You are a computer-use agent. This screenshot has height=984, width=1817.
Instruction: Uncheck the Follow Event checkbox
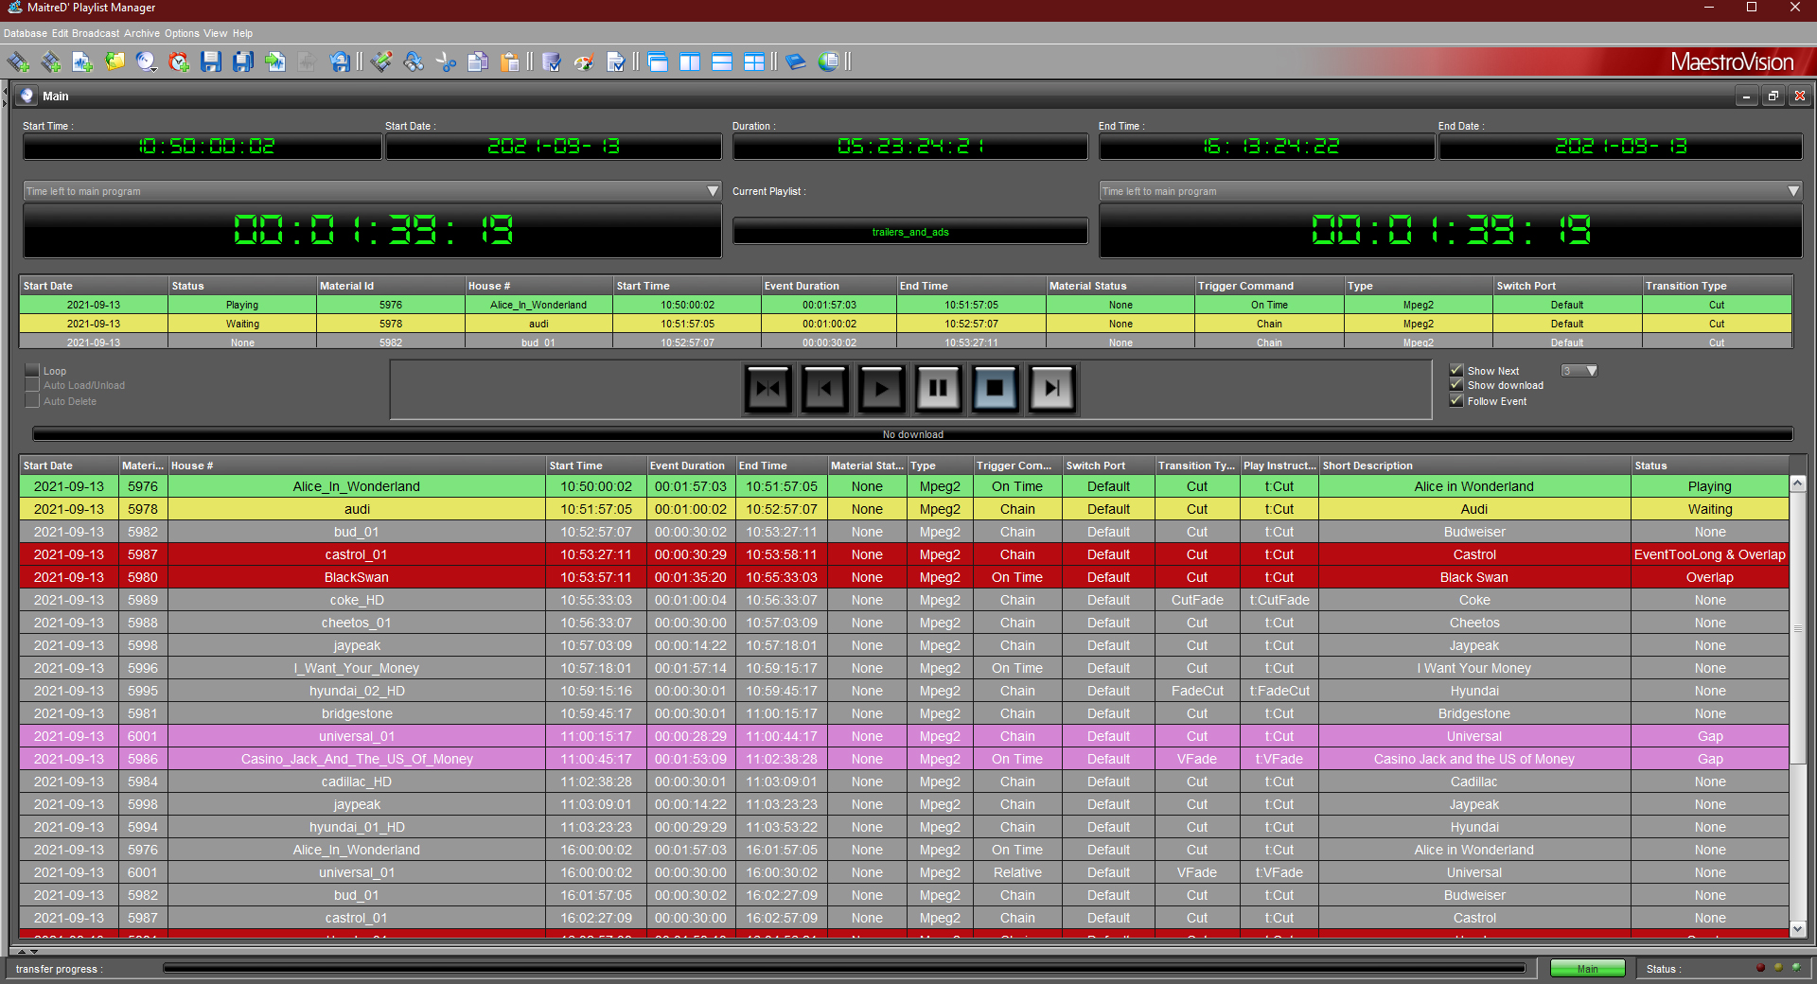[x=1456, y=401]
